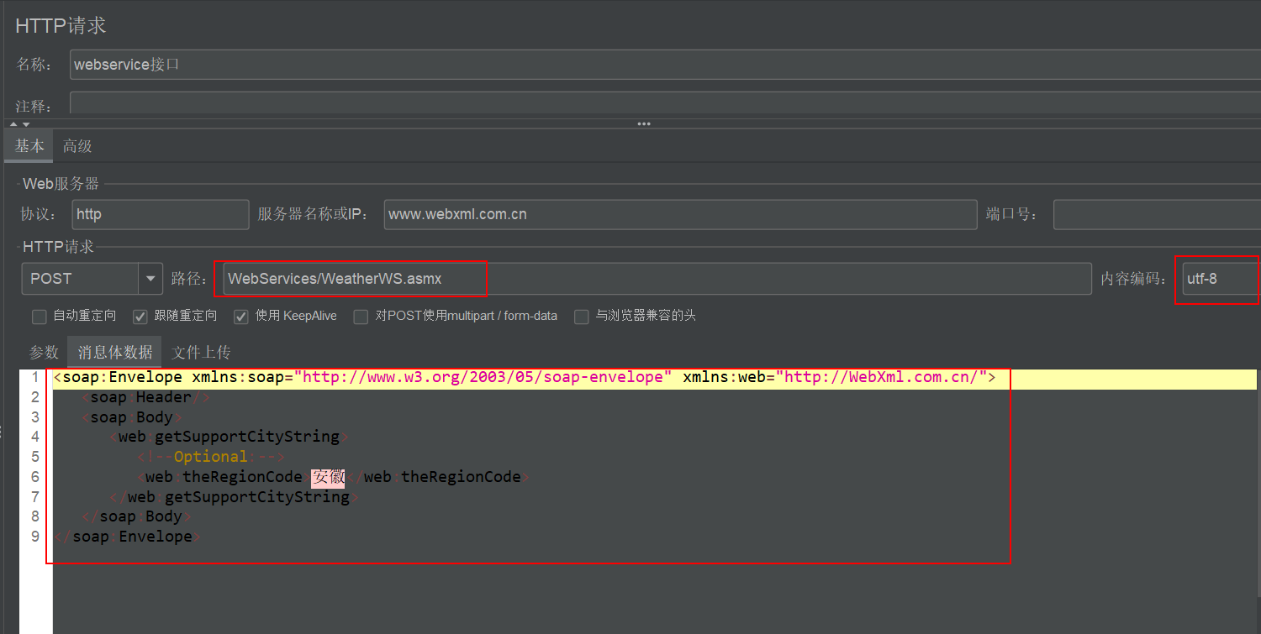Disable the 跟随重定向 option
The image size is (1261, 634).
(x=140, y=316)
